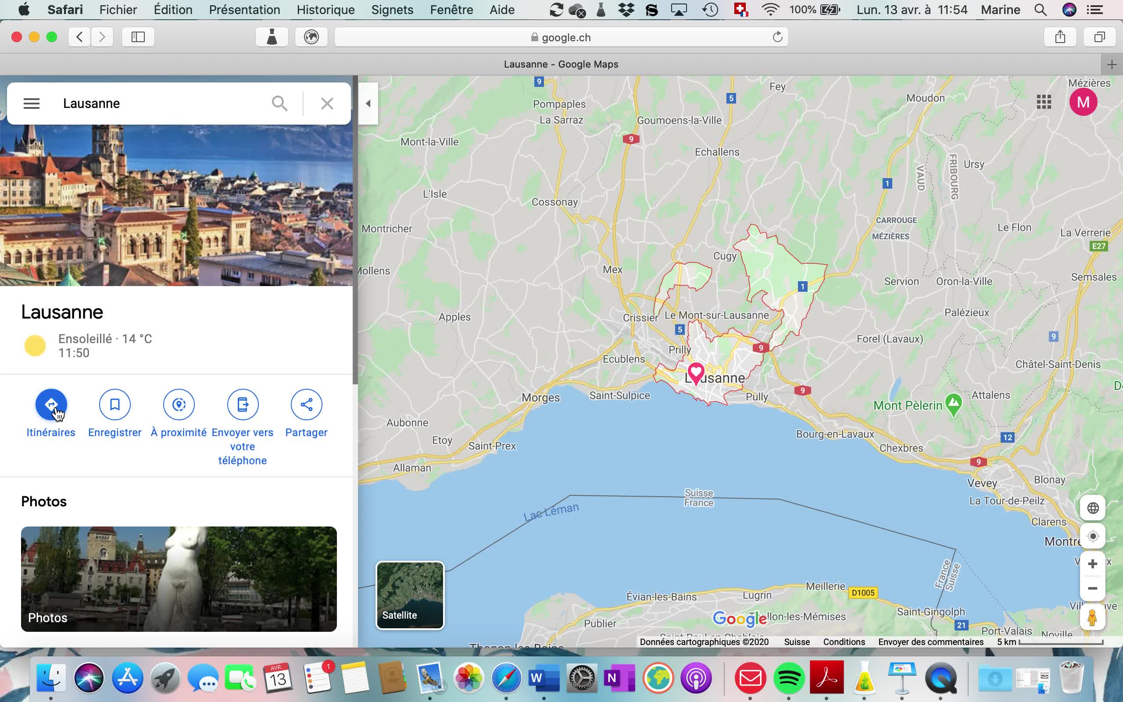
Task: Toggle globe view button on map
Action: pyautogui.click(x=1092, y=508)
